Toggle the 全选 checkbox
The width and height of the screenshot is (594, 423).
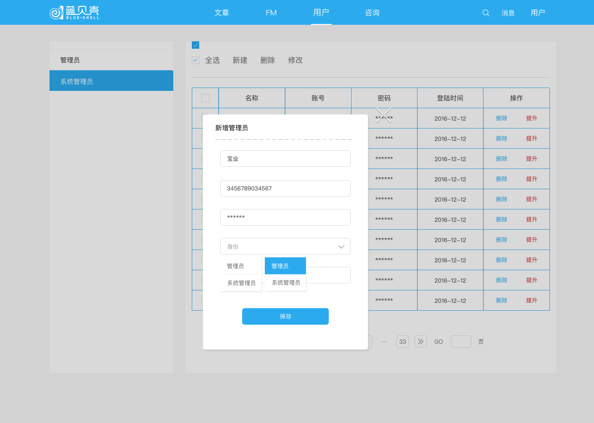196,60
